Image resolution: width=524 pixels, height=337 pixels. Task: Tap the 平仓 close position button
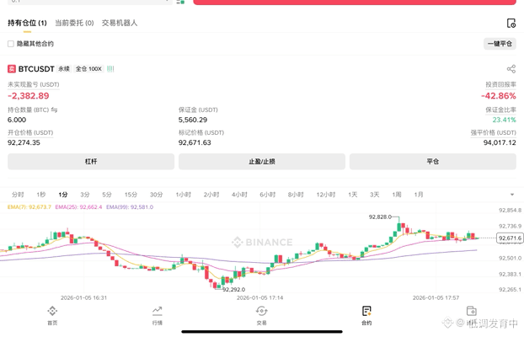point(433,162)
